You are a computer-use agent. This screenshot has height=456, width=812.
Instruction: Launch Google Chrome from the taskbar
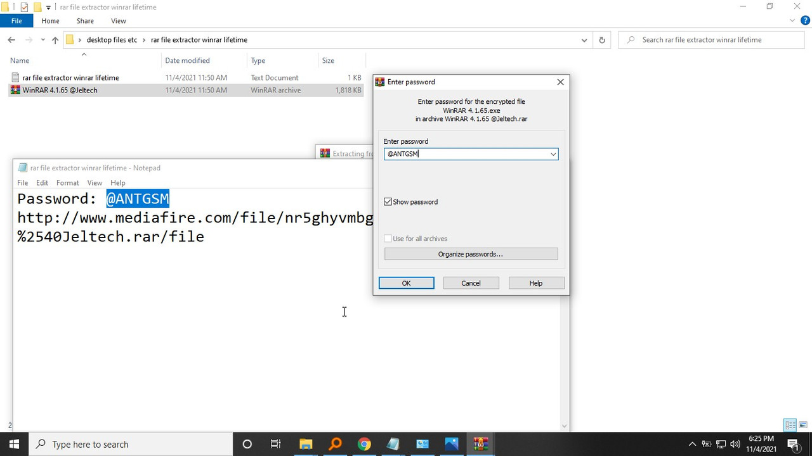click(x=364, y=444)
